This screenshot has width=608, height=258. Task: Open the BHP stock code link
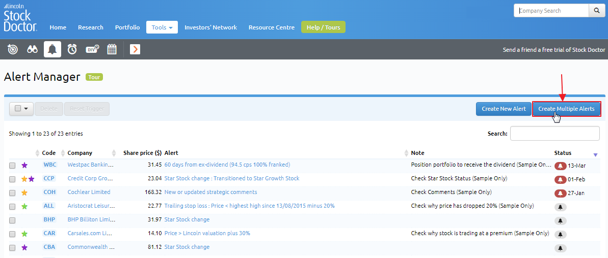point(49,220)
